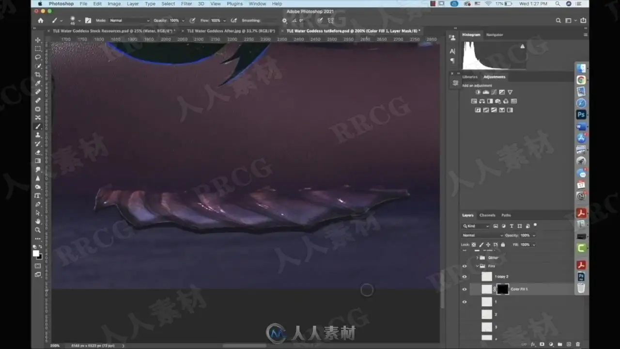The width and height of the screenshot is (620, 349).
Task: Add Curves adjustment
Action: click(494, 92)
